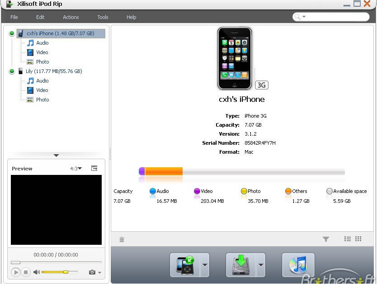
Task: Open the Actions menu
Action: pos(71,17)
